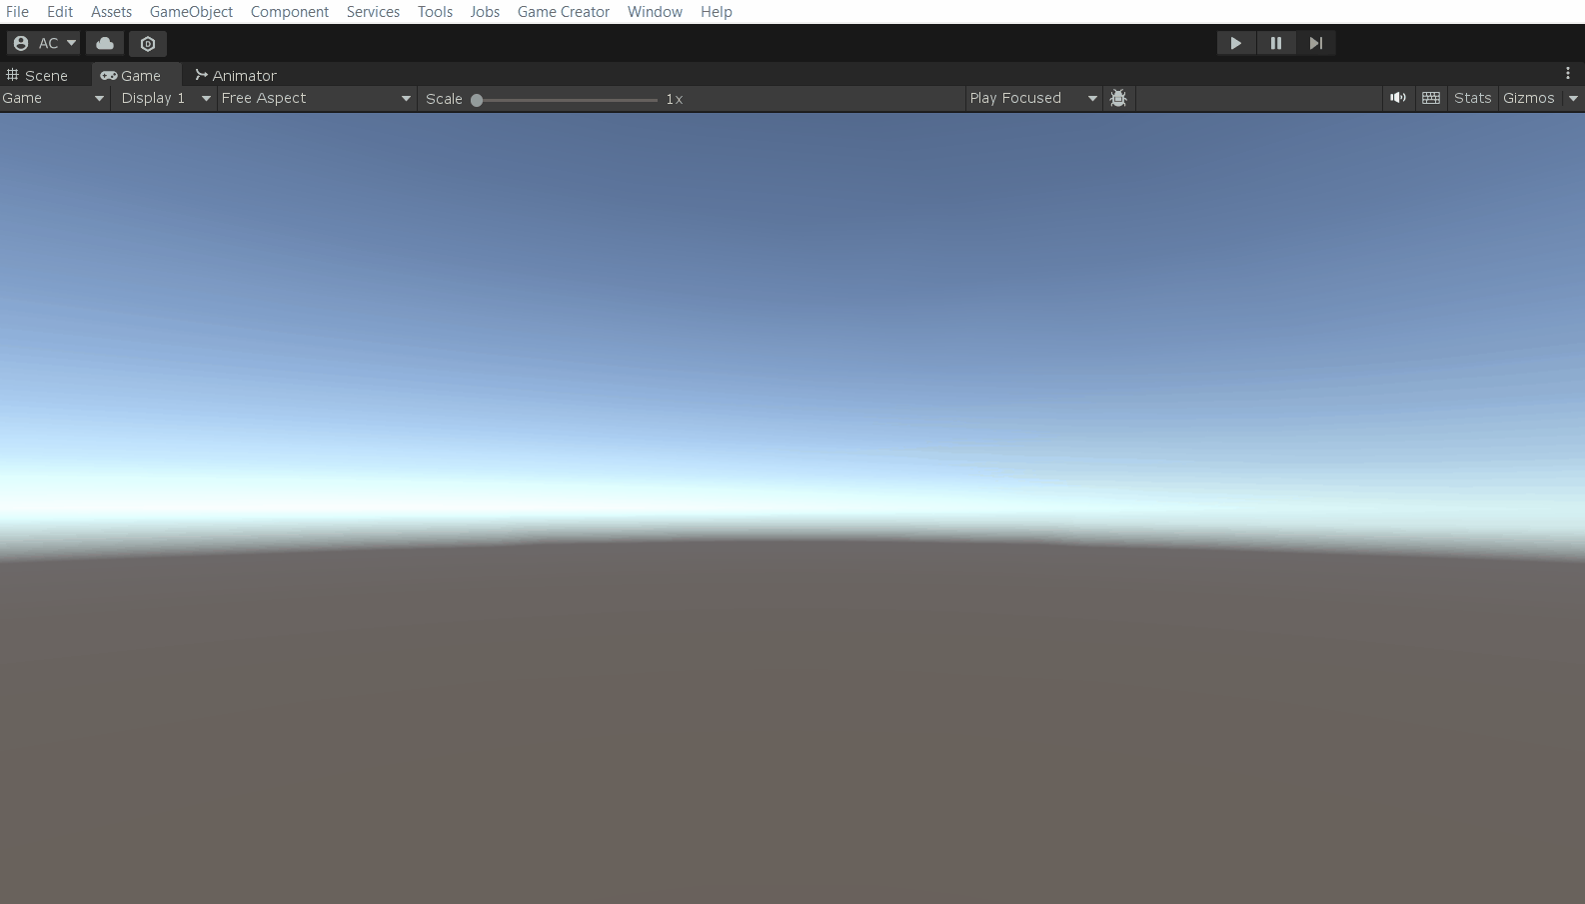Toggle the keyboard shortcuts icon

(1431, 98)
